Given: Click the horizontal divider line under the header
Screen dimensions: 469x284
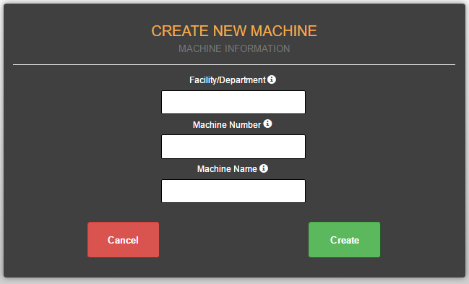Looking at the screenshot, I should pos(234,64).
